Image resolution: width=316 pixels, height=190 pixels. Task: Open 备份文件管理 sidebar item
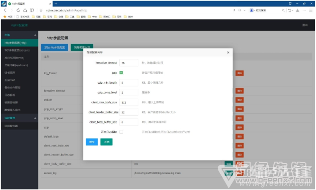[19, 87]
